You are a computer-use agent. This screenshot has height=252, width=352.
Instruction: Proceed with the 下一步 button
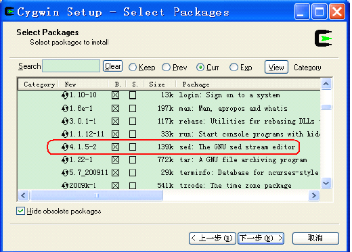click(x=261, y=238)
